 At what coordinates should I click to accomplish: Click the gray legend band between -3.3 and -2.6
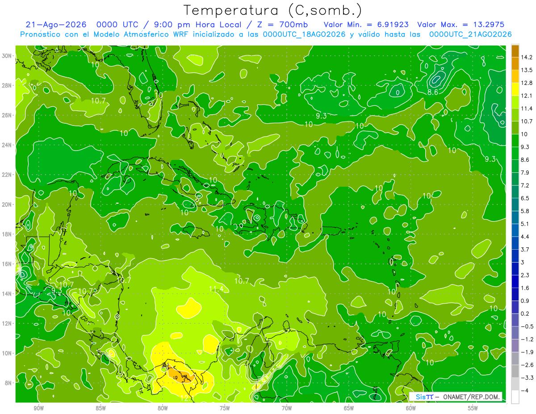[x=515, y=371]
